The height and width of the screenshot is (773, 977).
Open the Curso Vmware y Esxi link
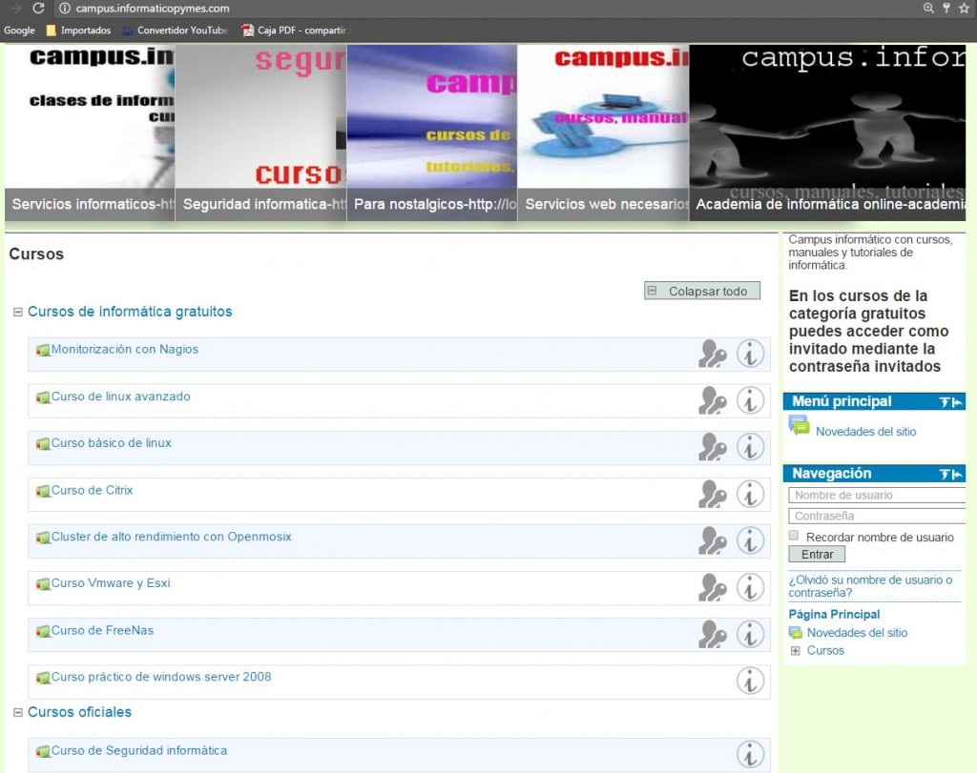coord(111,583)
